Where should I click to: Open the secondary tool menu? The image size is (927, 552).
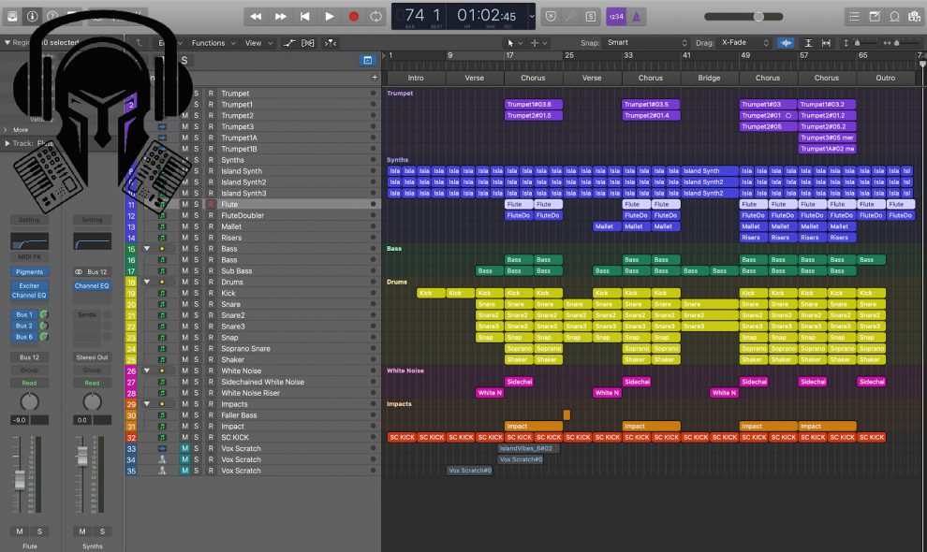(538, 43)
